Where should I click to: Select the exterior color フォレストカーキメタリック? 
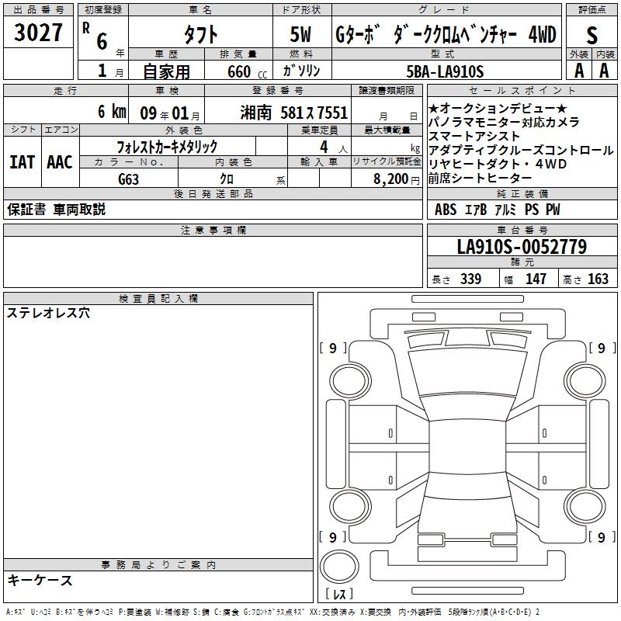[167, 146]
